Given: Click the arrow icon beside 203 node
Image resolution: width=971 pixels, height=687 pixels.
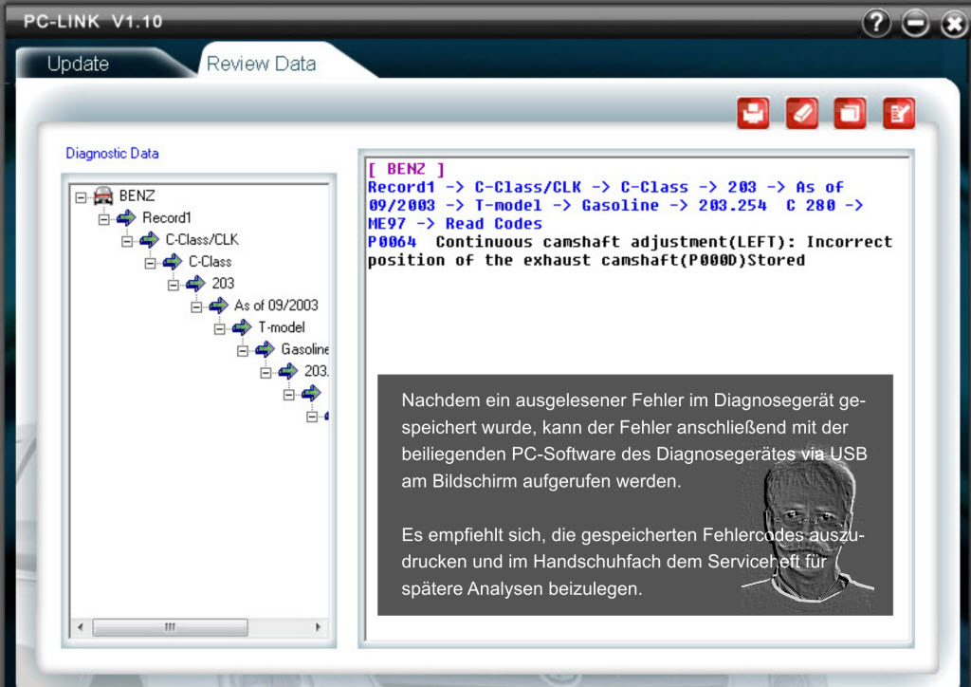Looking at the screenshot, I should pos(195,283).
